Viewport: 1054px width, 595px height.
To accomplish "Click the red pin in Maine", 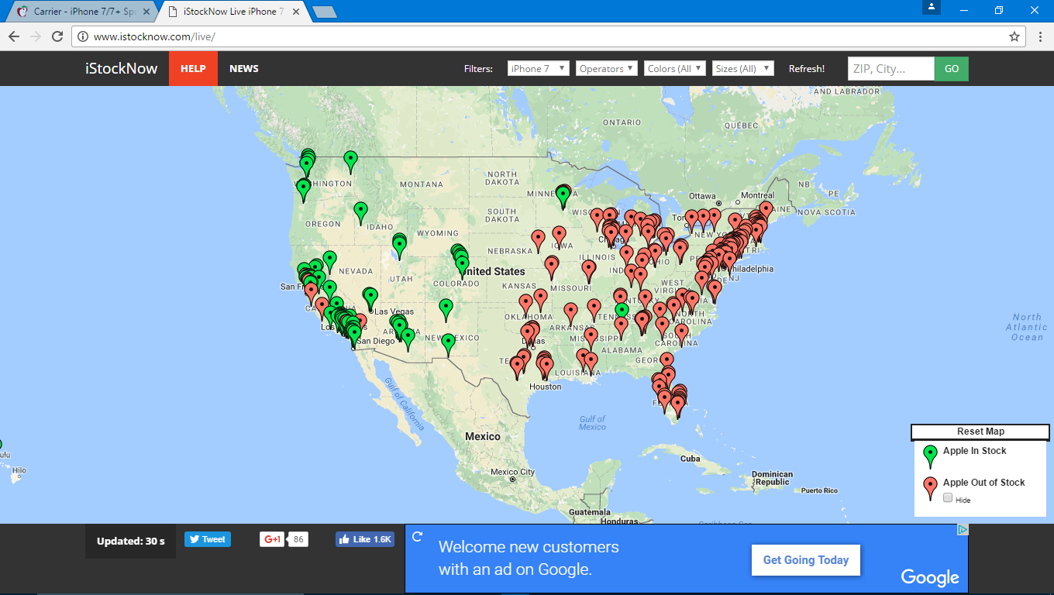I will [766, 210].
